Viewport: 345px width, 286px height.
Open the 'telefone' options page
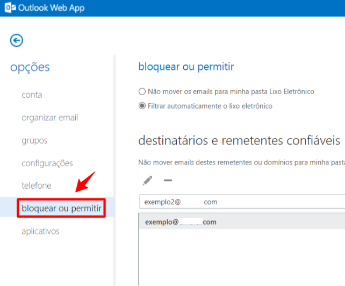click(x=37, y=185)
